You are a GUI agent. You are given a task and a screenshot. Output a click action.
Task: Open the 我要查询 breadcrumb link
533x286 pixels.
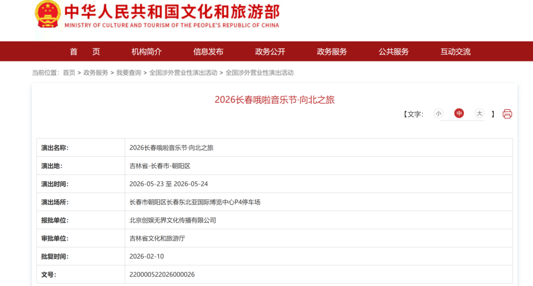pos(128,73)
